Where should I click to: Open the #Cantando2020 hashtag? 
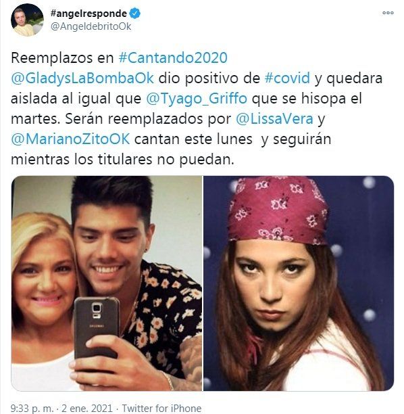point(173,57)
